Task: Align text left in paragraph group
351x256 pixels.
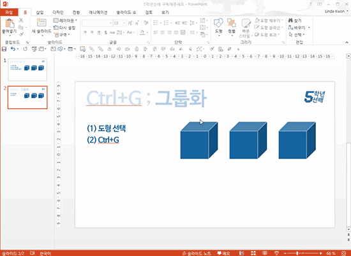Action: 156,32
